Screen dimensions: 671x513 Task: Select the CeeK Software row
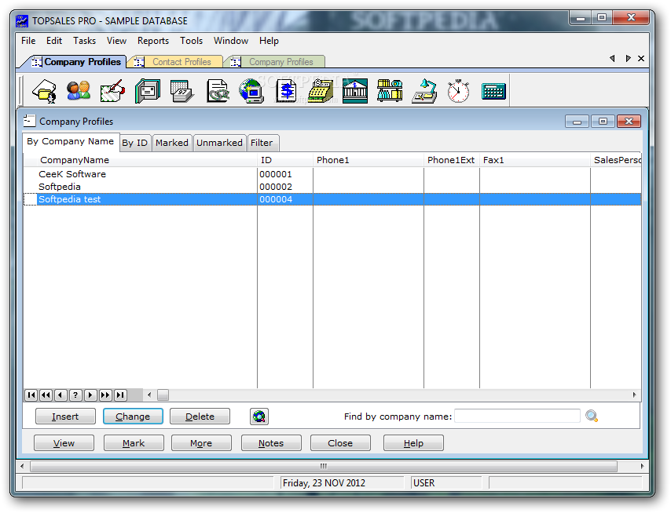point(332,174)
